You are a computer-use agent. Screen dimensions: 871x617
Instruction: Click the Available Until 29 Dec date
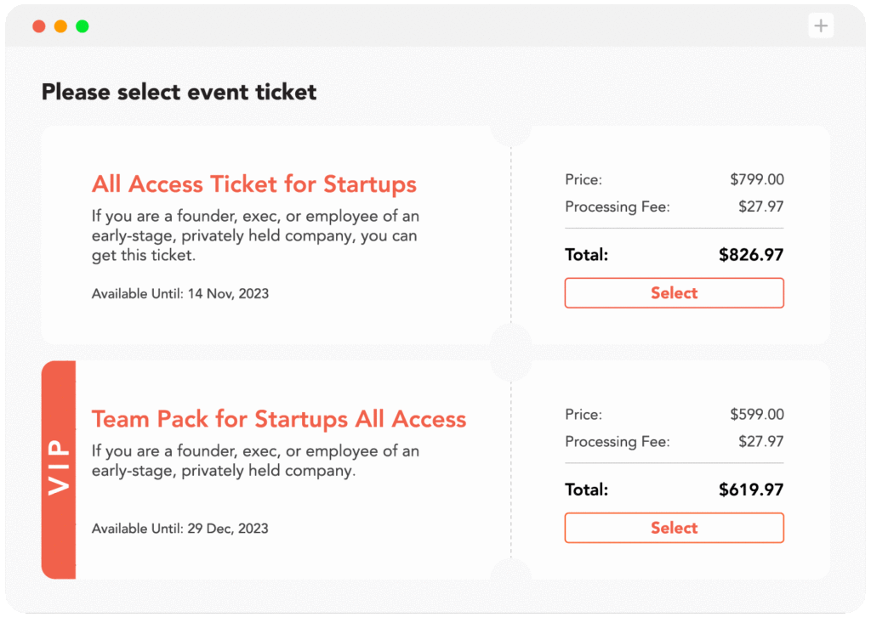pos(180,528)
